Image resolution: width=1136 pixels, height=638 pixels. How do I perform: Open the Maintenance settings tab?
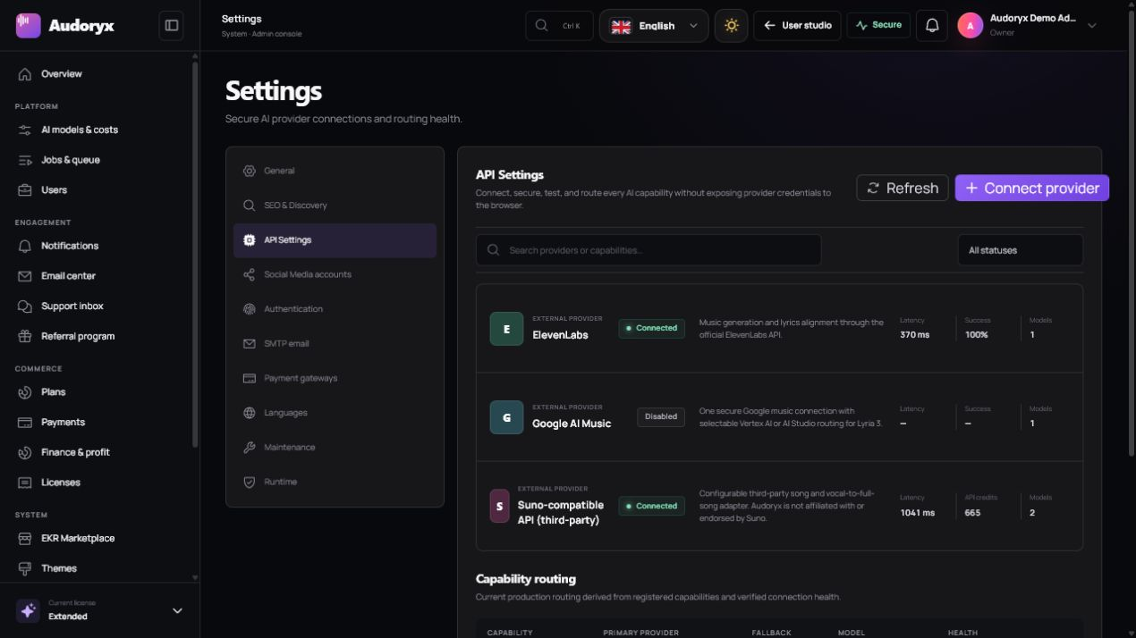335,448
